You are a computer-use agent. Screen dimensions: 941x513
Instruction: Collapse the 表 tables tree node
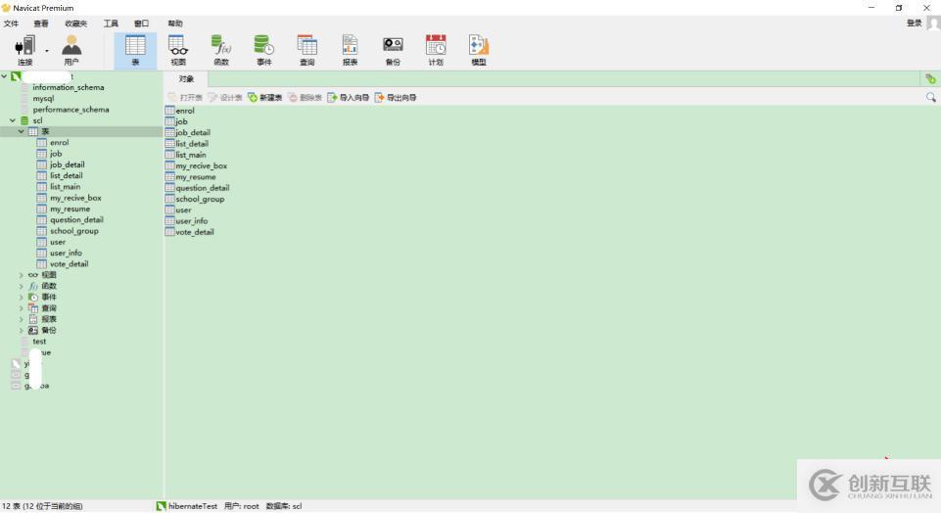(22, 131)
